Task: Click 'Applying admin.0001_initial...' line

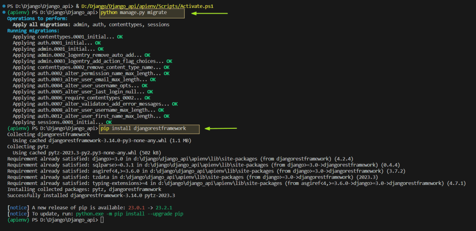Action: pos(58,49)
